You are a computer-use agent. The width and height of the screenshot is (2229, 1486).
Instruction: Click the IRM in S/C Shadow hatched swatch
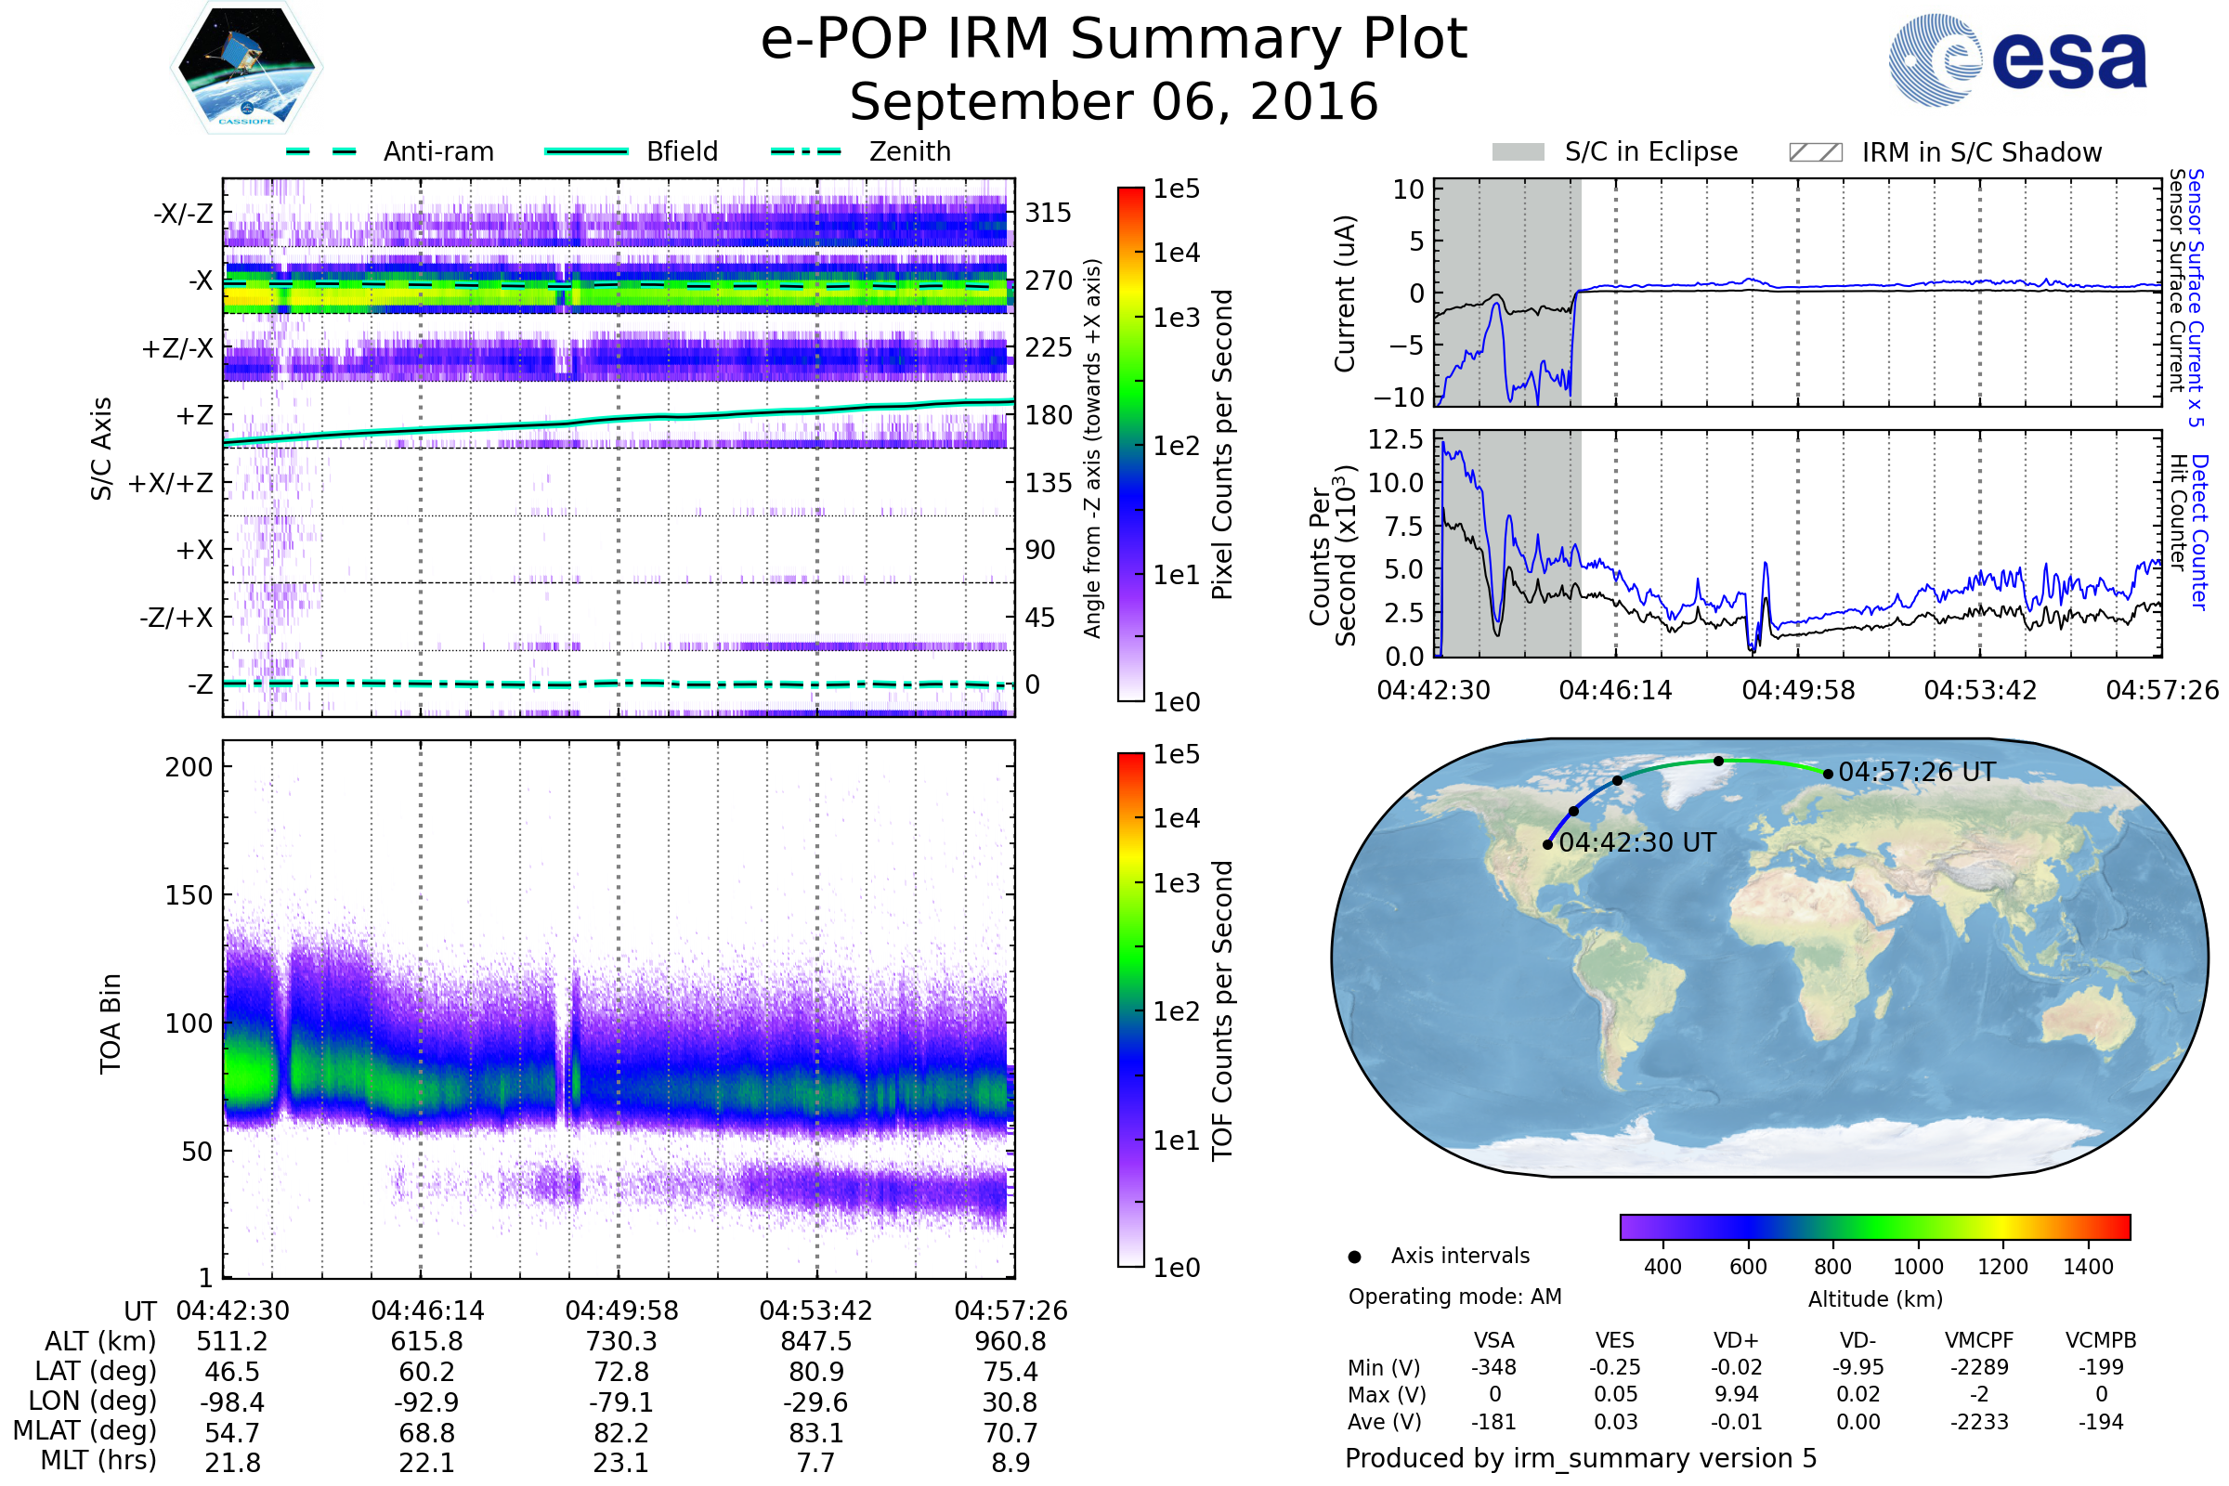(1815, 152)
